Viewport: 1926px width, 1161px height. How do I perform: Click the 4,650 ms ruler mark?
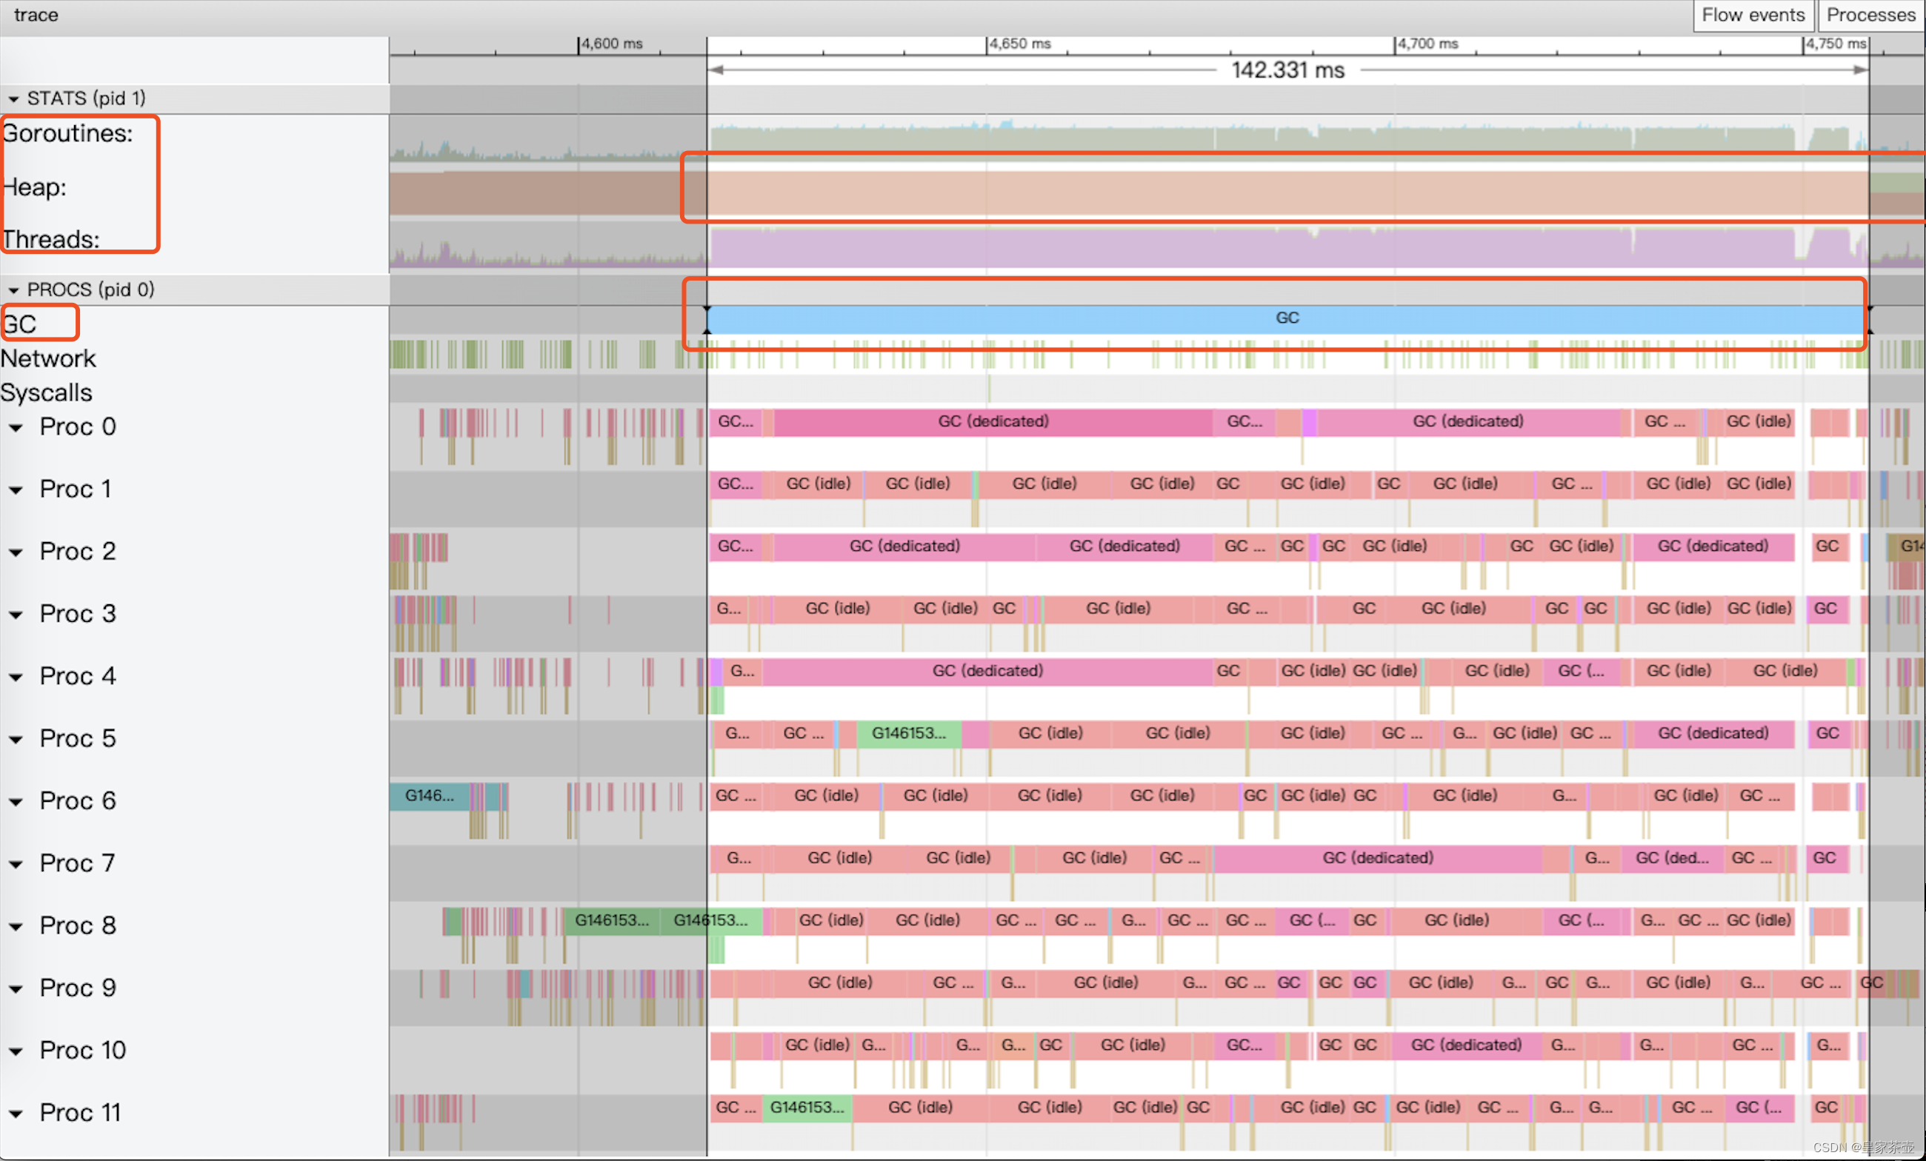[1019, 44]
